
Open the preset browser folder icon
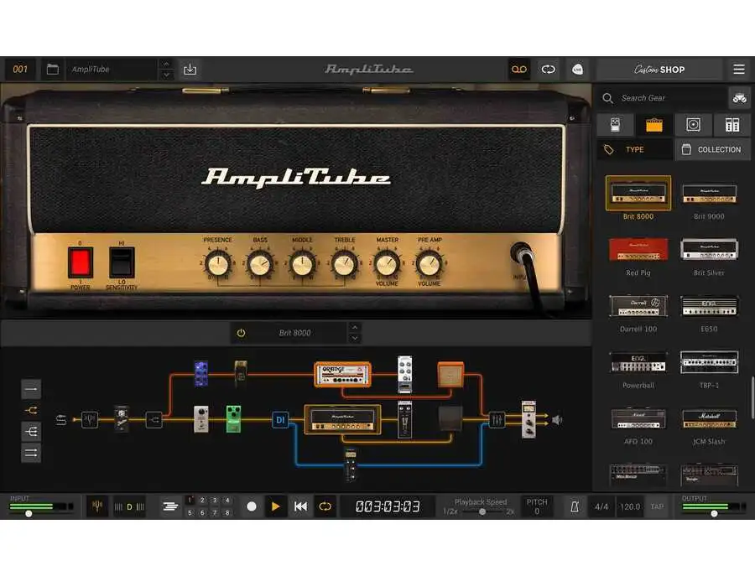coord(53,70)
